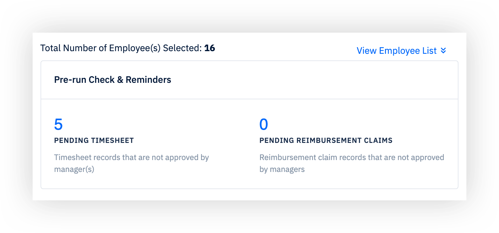Open the View Employee List link

[x=396, y=50]
